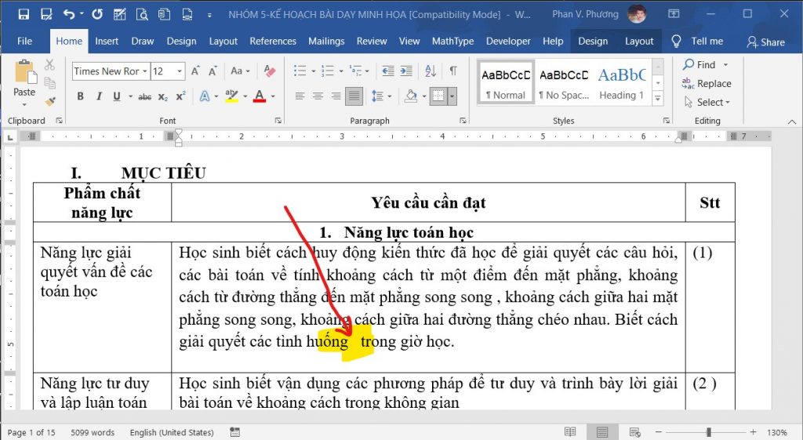The height and width of the screenshot is (440, 803).
Task: Click the Subscript x₂ icon
Action: [163, 96]
